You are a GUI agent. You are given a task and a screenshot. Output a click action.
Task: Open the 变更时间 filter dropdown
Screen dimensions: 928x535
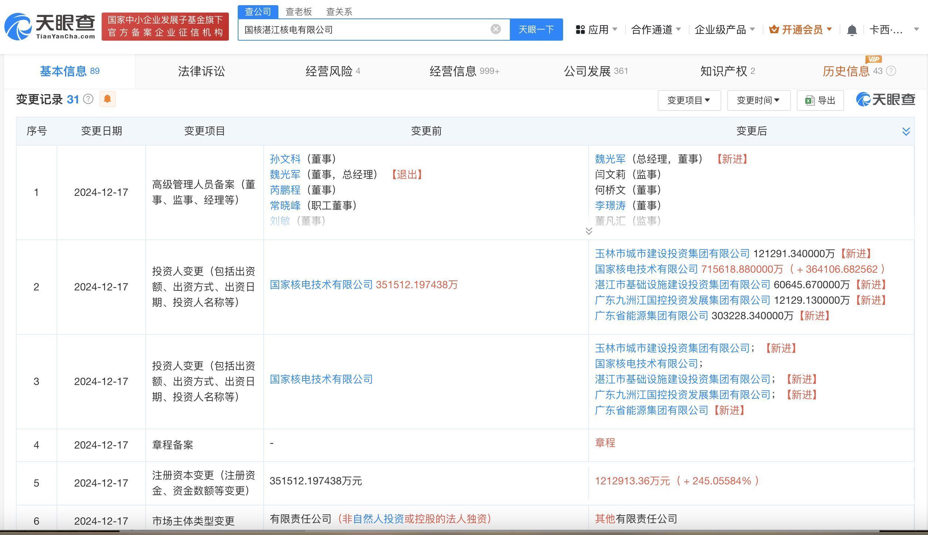tap(758, 100)
